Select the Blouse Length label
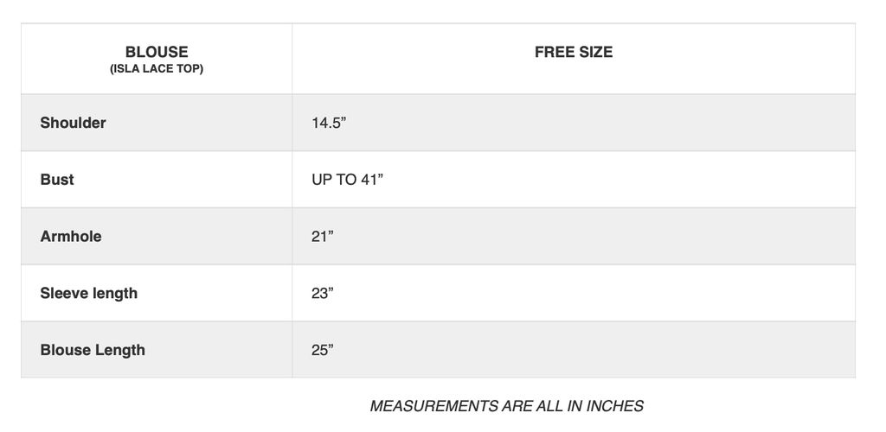 [93, 350]
